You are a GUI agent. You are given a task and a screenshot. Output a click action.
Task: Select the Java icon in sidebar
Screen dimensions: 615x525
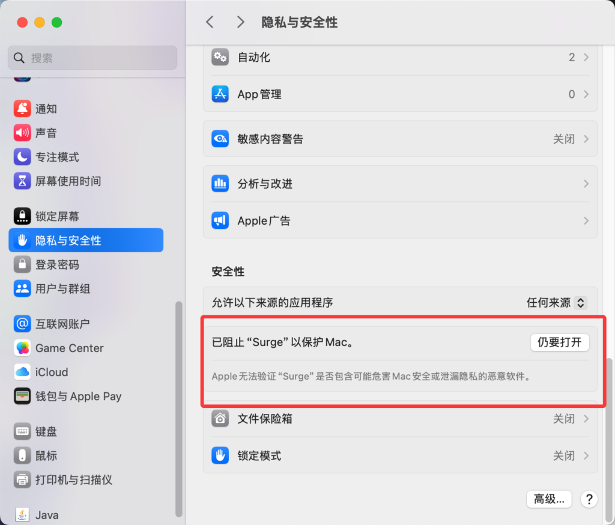point(22,515)
